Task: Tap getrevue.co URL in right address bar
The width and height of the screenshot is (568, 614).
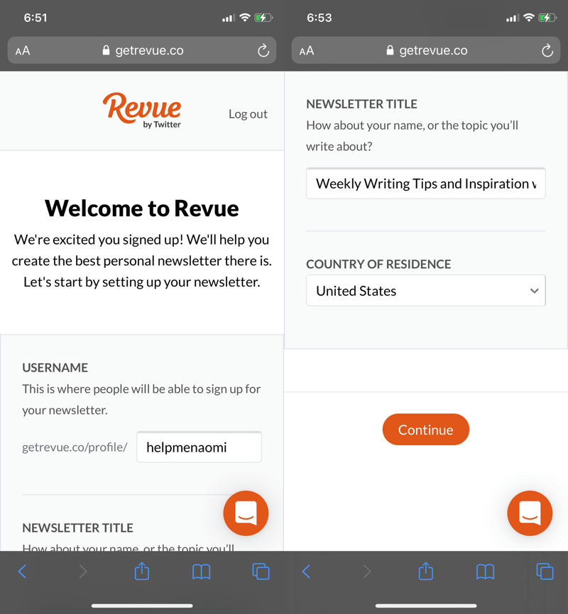Action: coord(433,50)
